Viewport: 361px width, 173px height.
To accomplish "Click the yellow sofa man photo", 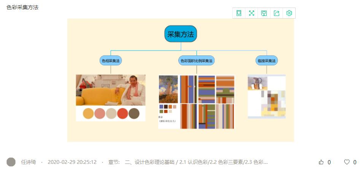I will point(110,90).
